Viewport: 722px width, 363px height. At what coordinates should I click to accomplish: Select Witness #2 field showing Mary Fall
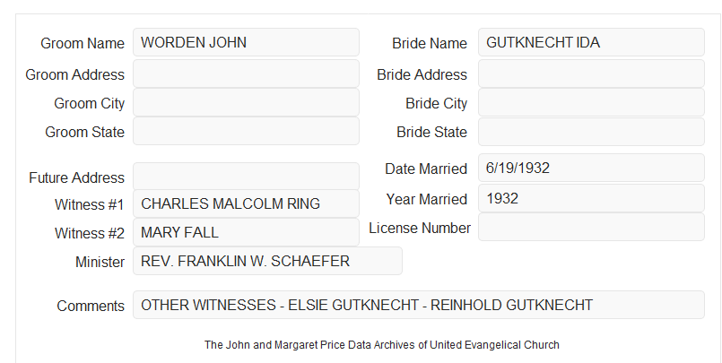coord(246,232)
